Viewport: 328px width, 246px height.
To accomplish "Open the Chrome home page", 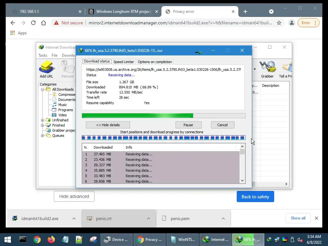I will [x=44, y=23].
